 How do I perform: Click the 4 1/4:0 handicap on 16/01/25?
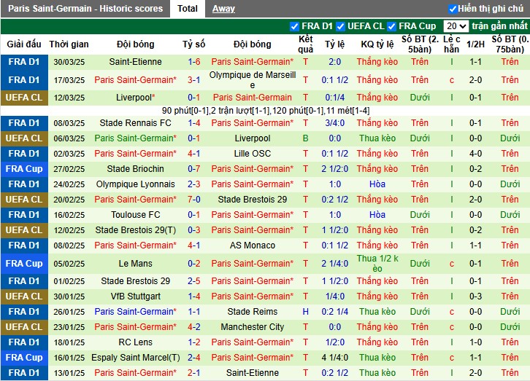[x=334, y=358]
